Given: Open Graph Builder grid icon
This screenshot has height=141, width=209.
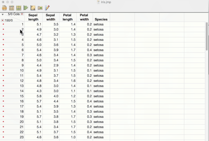Looking at the screenshot, I should point(19,8).
